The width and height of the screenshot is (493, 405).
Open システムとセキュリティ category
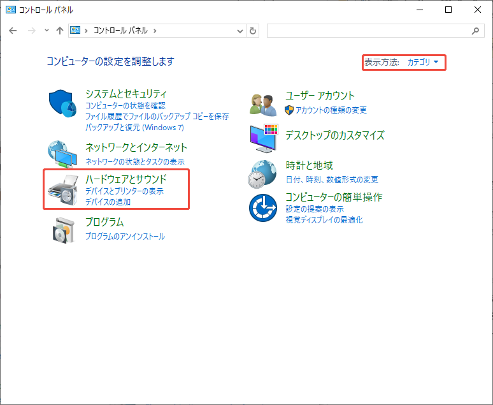(126, 94)
